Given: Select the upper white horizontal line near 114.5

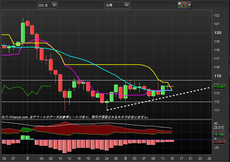Looking at the screenshot, I should [107, 80].
